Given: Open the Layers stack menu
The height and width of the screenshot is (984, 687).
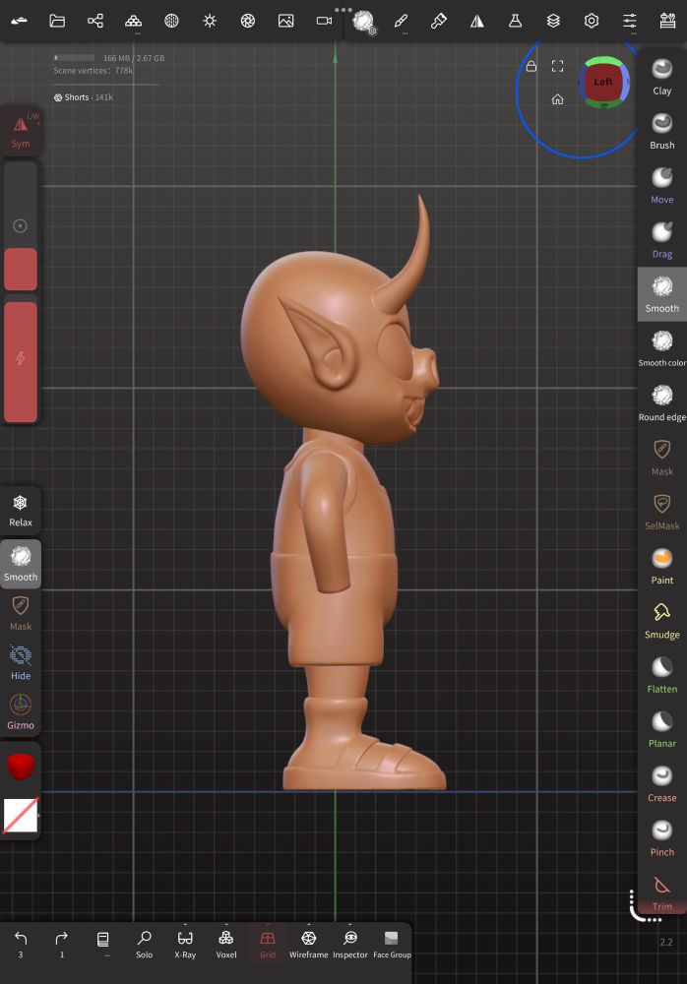Looking at the screenshot, I should point(553,21).
